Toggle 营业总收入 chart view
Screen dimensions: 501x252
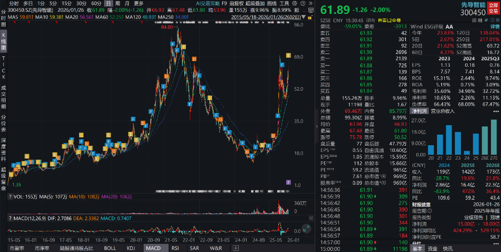[443, 111]
